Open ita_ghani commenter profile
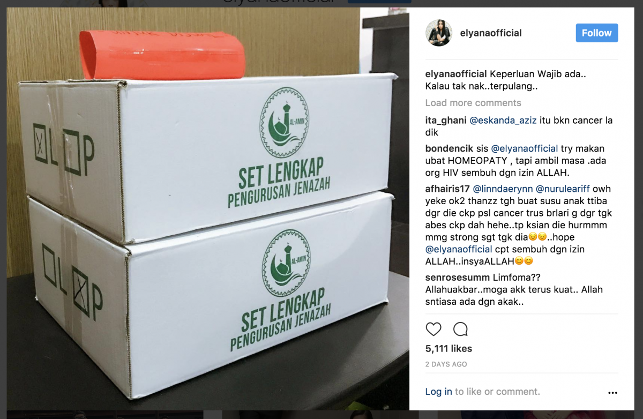The width and height of the screenshot is (643, 419). point(446,121)
